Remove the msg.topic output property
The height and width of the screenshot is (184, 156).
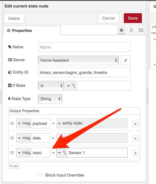tap(136, 153)
